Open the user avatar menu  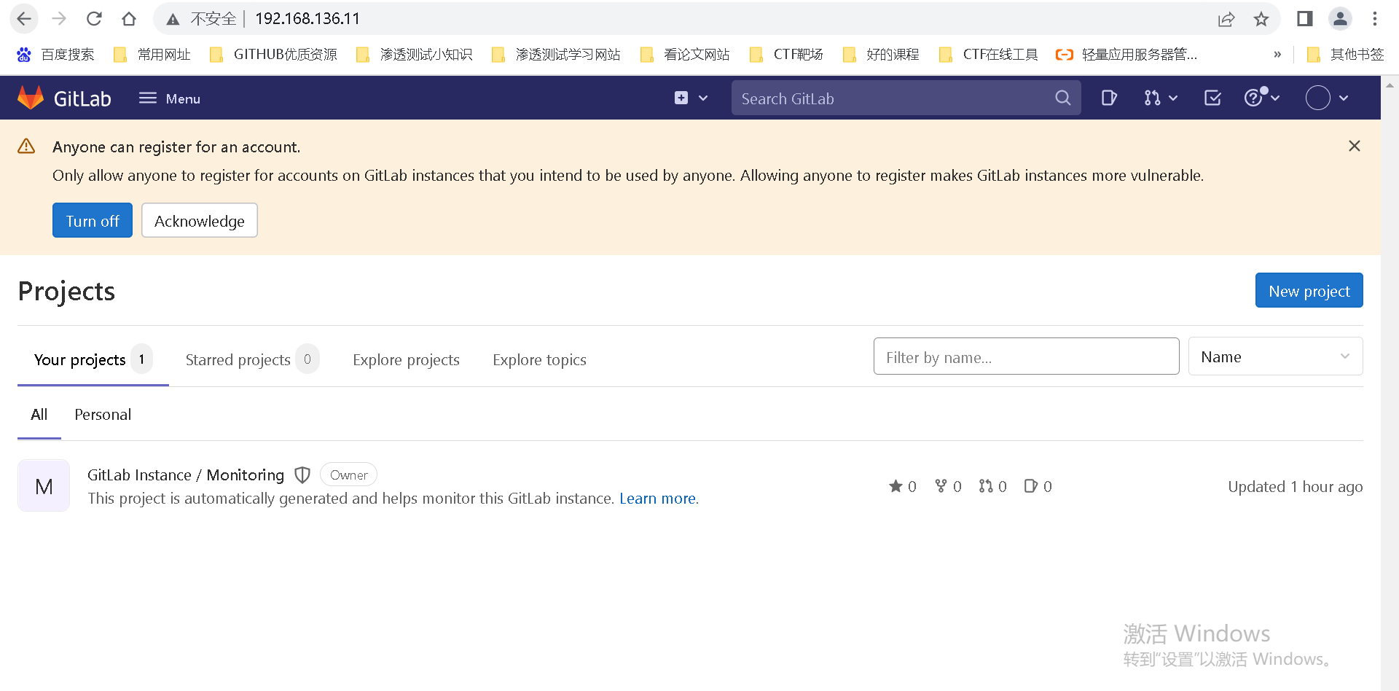coord(1327,98)
